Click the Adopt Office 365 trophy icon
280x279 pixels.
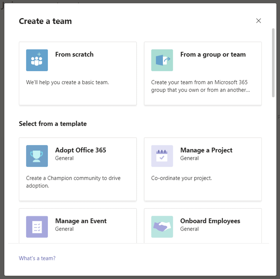tap(37, 156)
